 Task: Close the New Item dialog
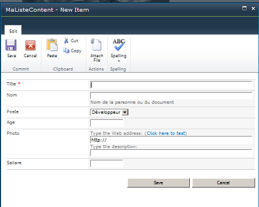click(253, 8)
